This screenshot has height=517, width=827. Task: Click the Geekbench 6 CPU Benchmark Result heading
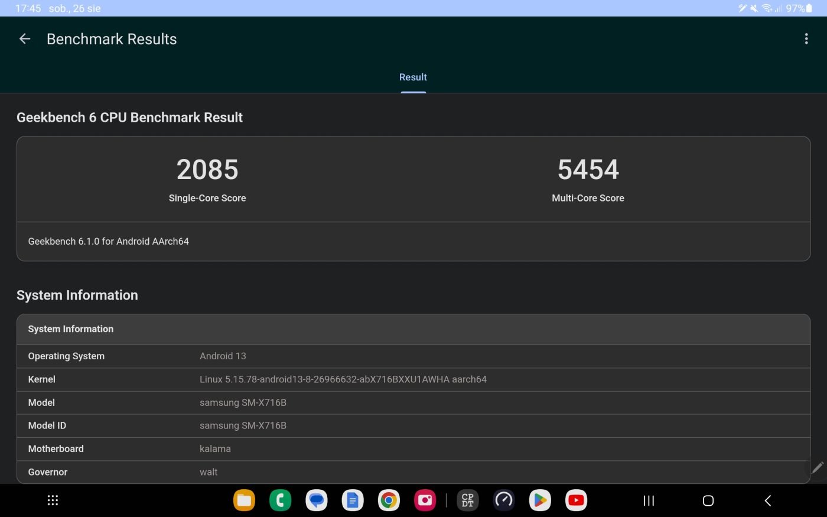click(129, 118)
